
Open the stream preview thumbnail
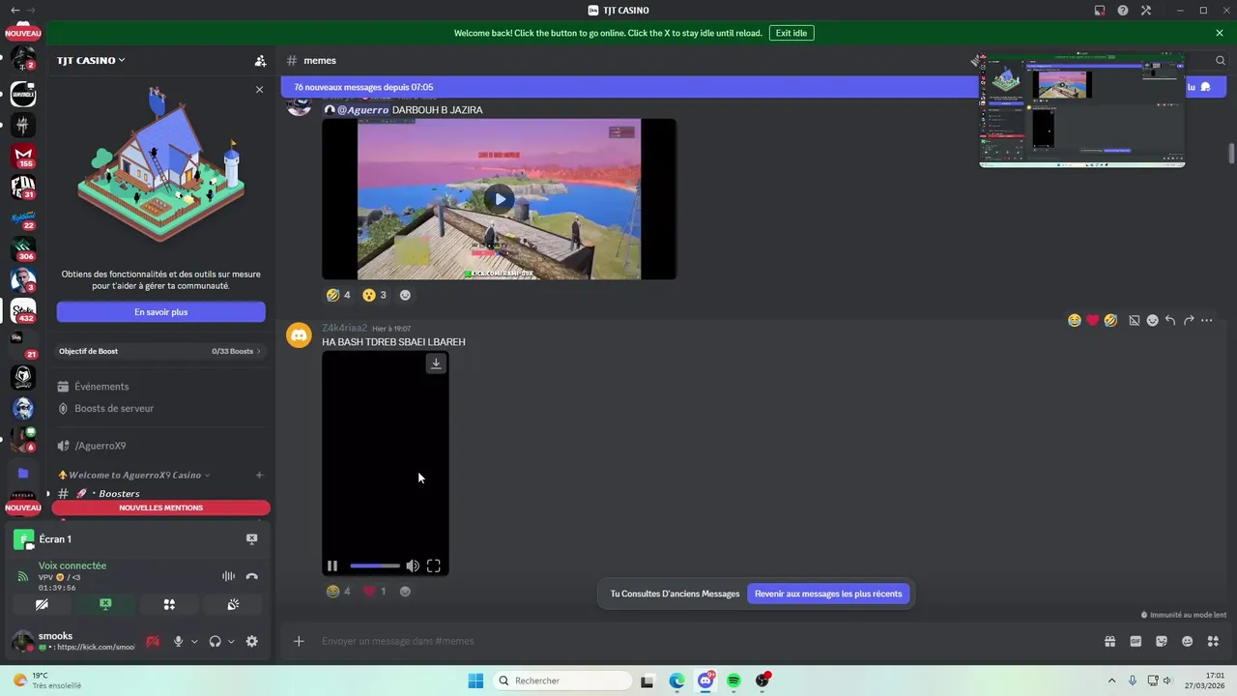pos(1082,110)
